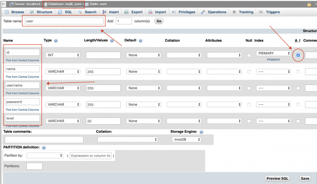Click Pick from Central Columns under username

(x=22, y=93)
